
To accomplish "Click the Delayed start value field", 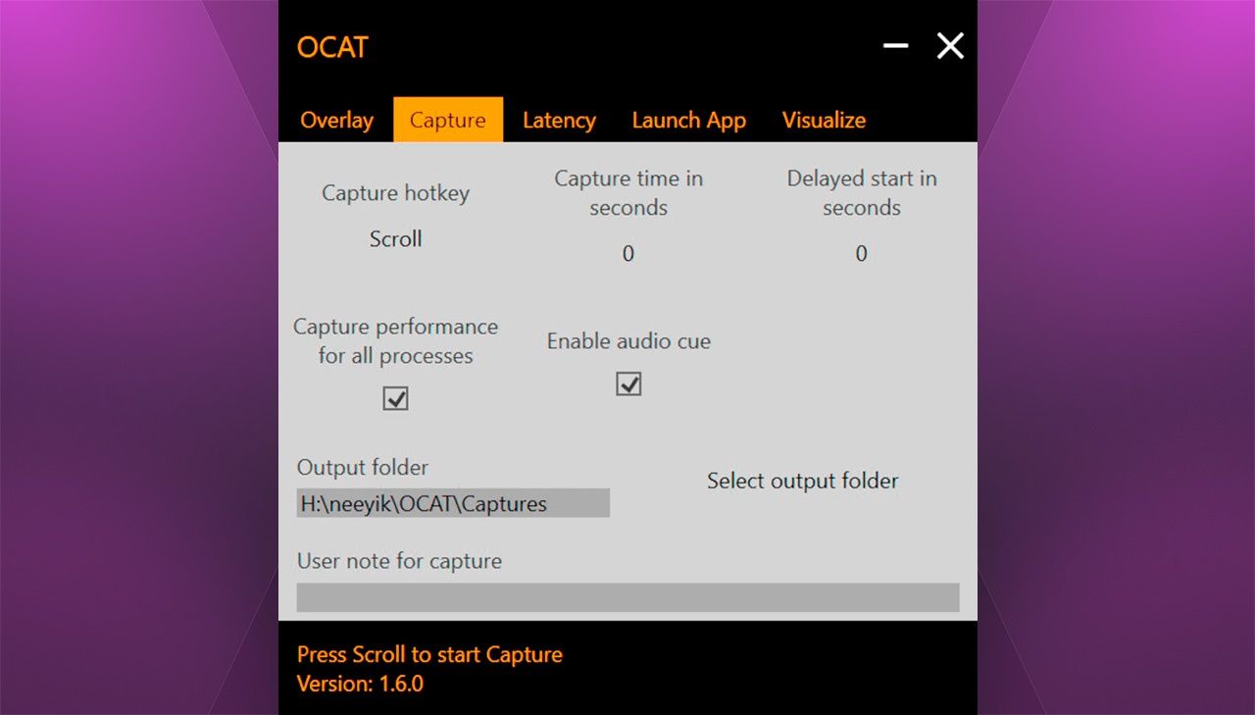I will click(x=861, y=254).
